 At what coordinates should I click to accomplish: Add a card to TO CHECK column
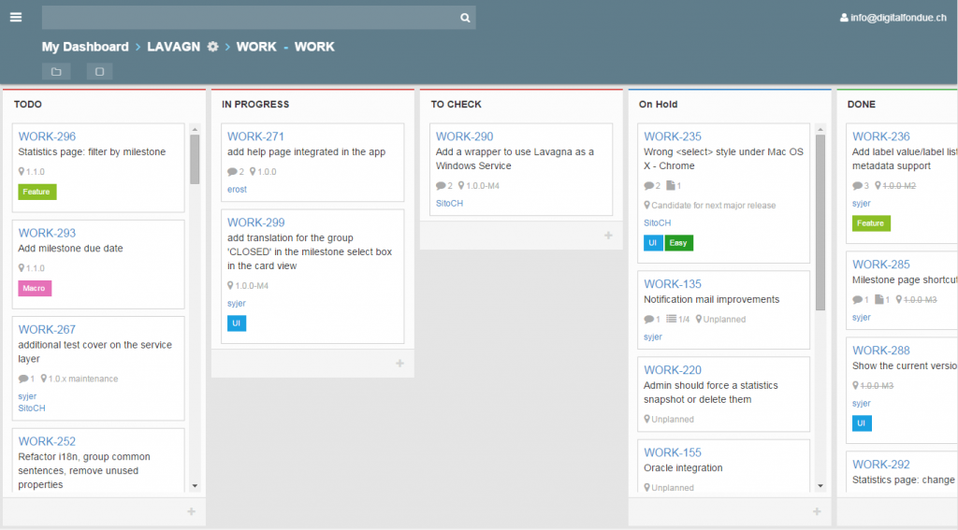tap(608, 235)
